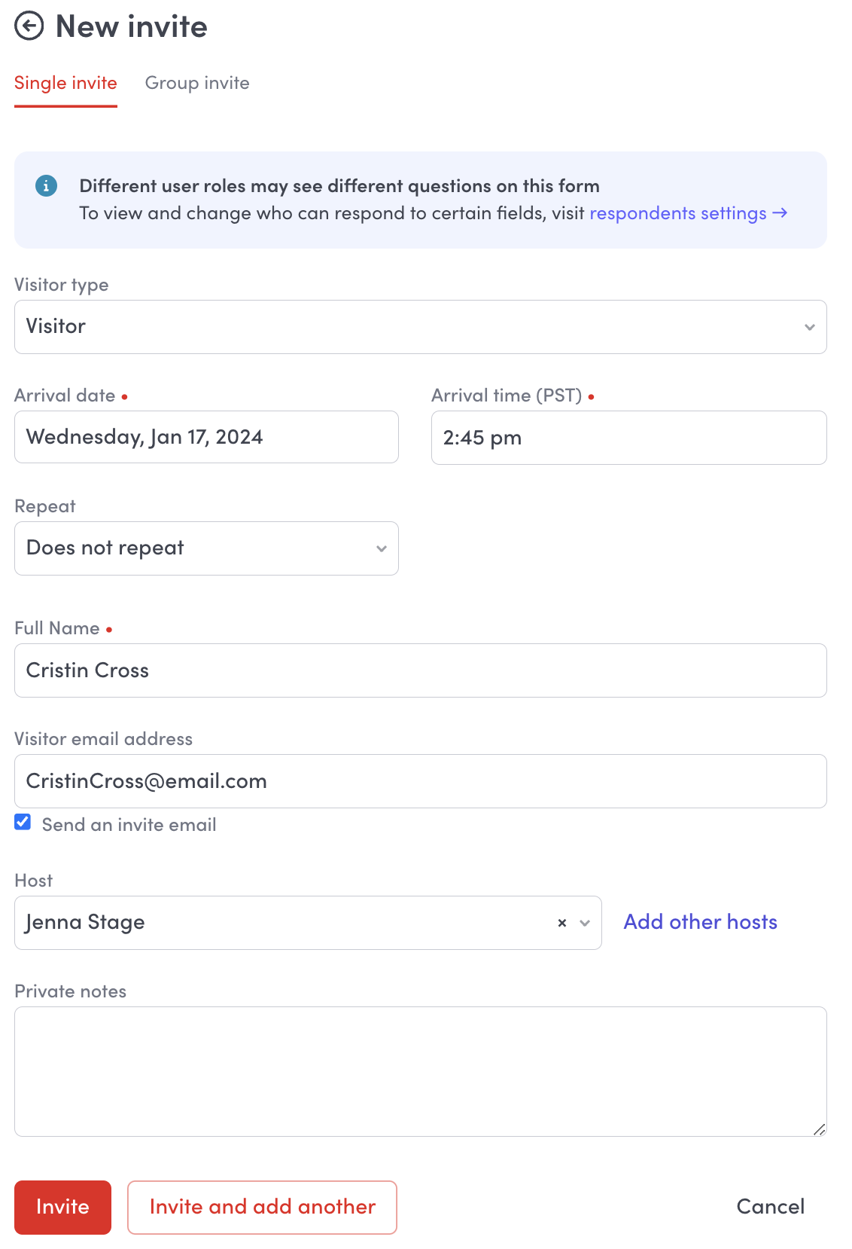This screenshot has width=852, height=1249.
Task: Click the Arrival time field
Action: click(x=628, y=438)
